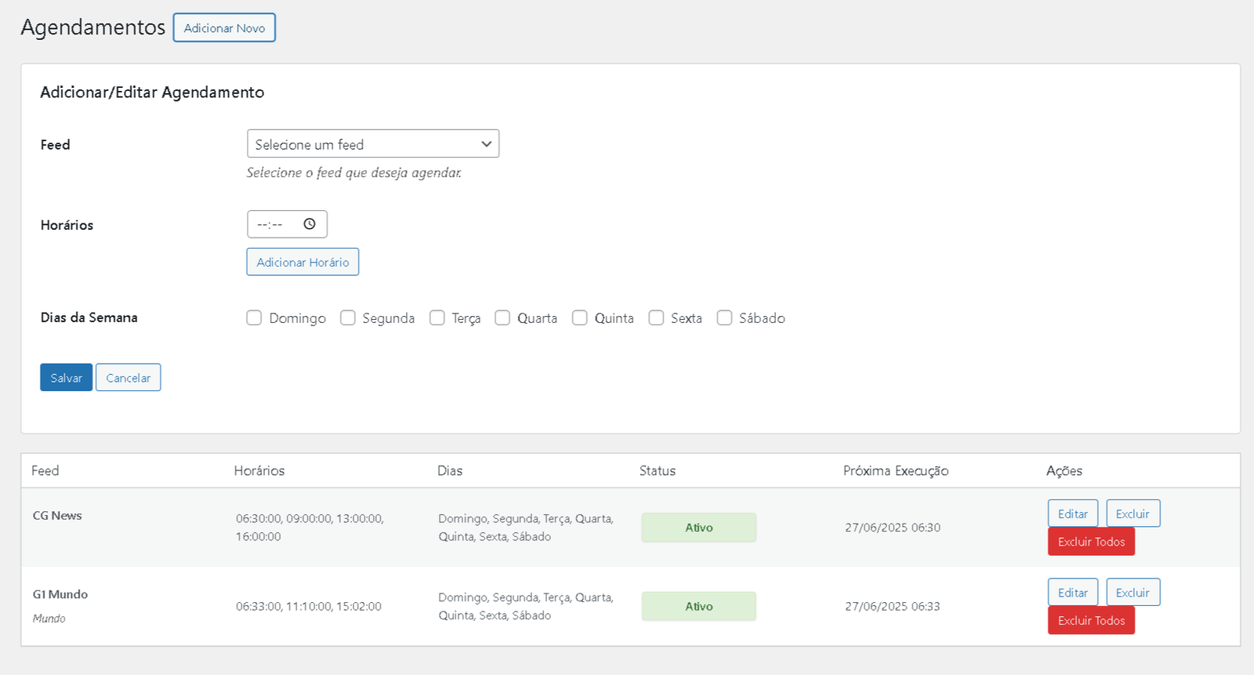
Task: Enable the Segunda checkbox
Action: (x=348, y=318)
